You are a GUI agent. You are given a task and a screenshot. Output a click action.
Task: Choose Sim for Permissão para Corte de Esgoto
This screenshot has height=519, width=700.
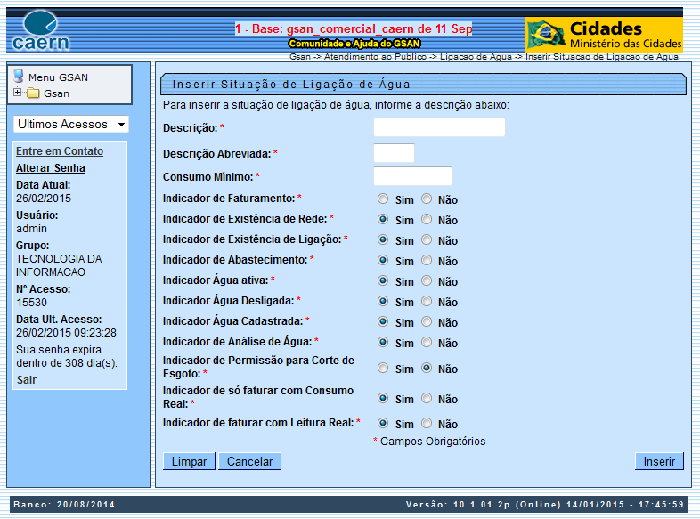(383, 368)
